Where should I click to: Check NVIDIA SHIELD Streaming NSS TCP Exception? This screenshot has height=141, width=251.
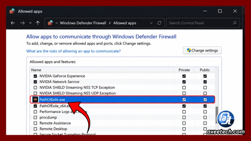[35, 88]
